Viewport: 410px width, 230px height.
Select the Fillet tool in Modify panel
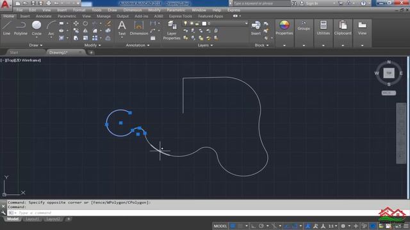point(95,31)
